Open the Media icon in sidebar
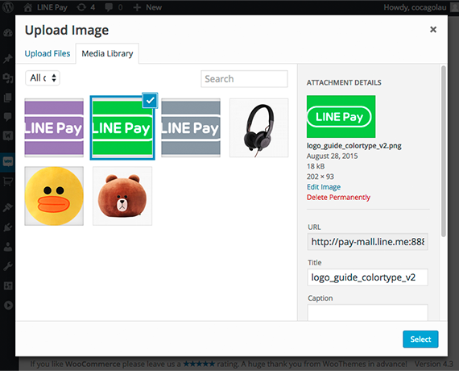The width and height of the screenshot is (459, 371). [8, 78]
